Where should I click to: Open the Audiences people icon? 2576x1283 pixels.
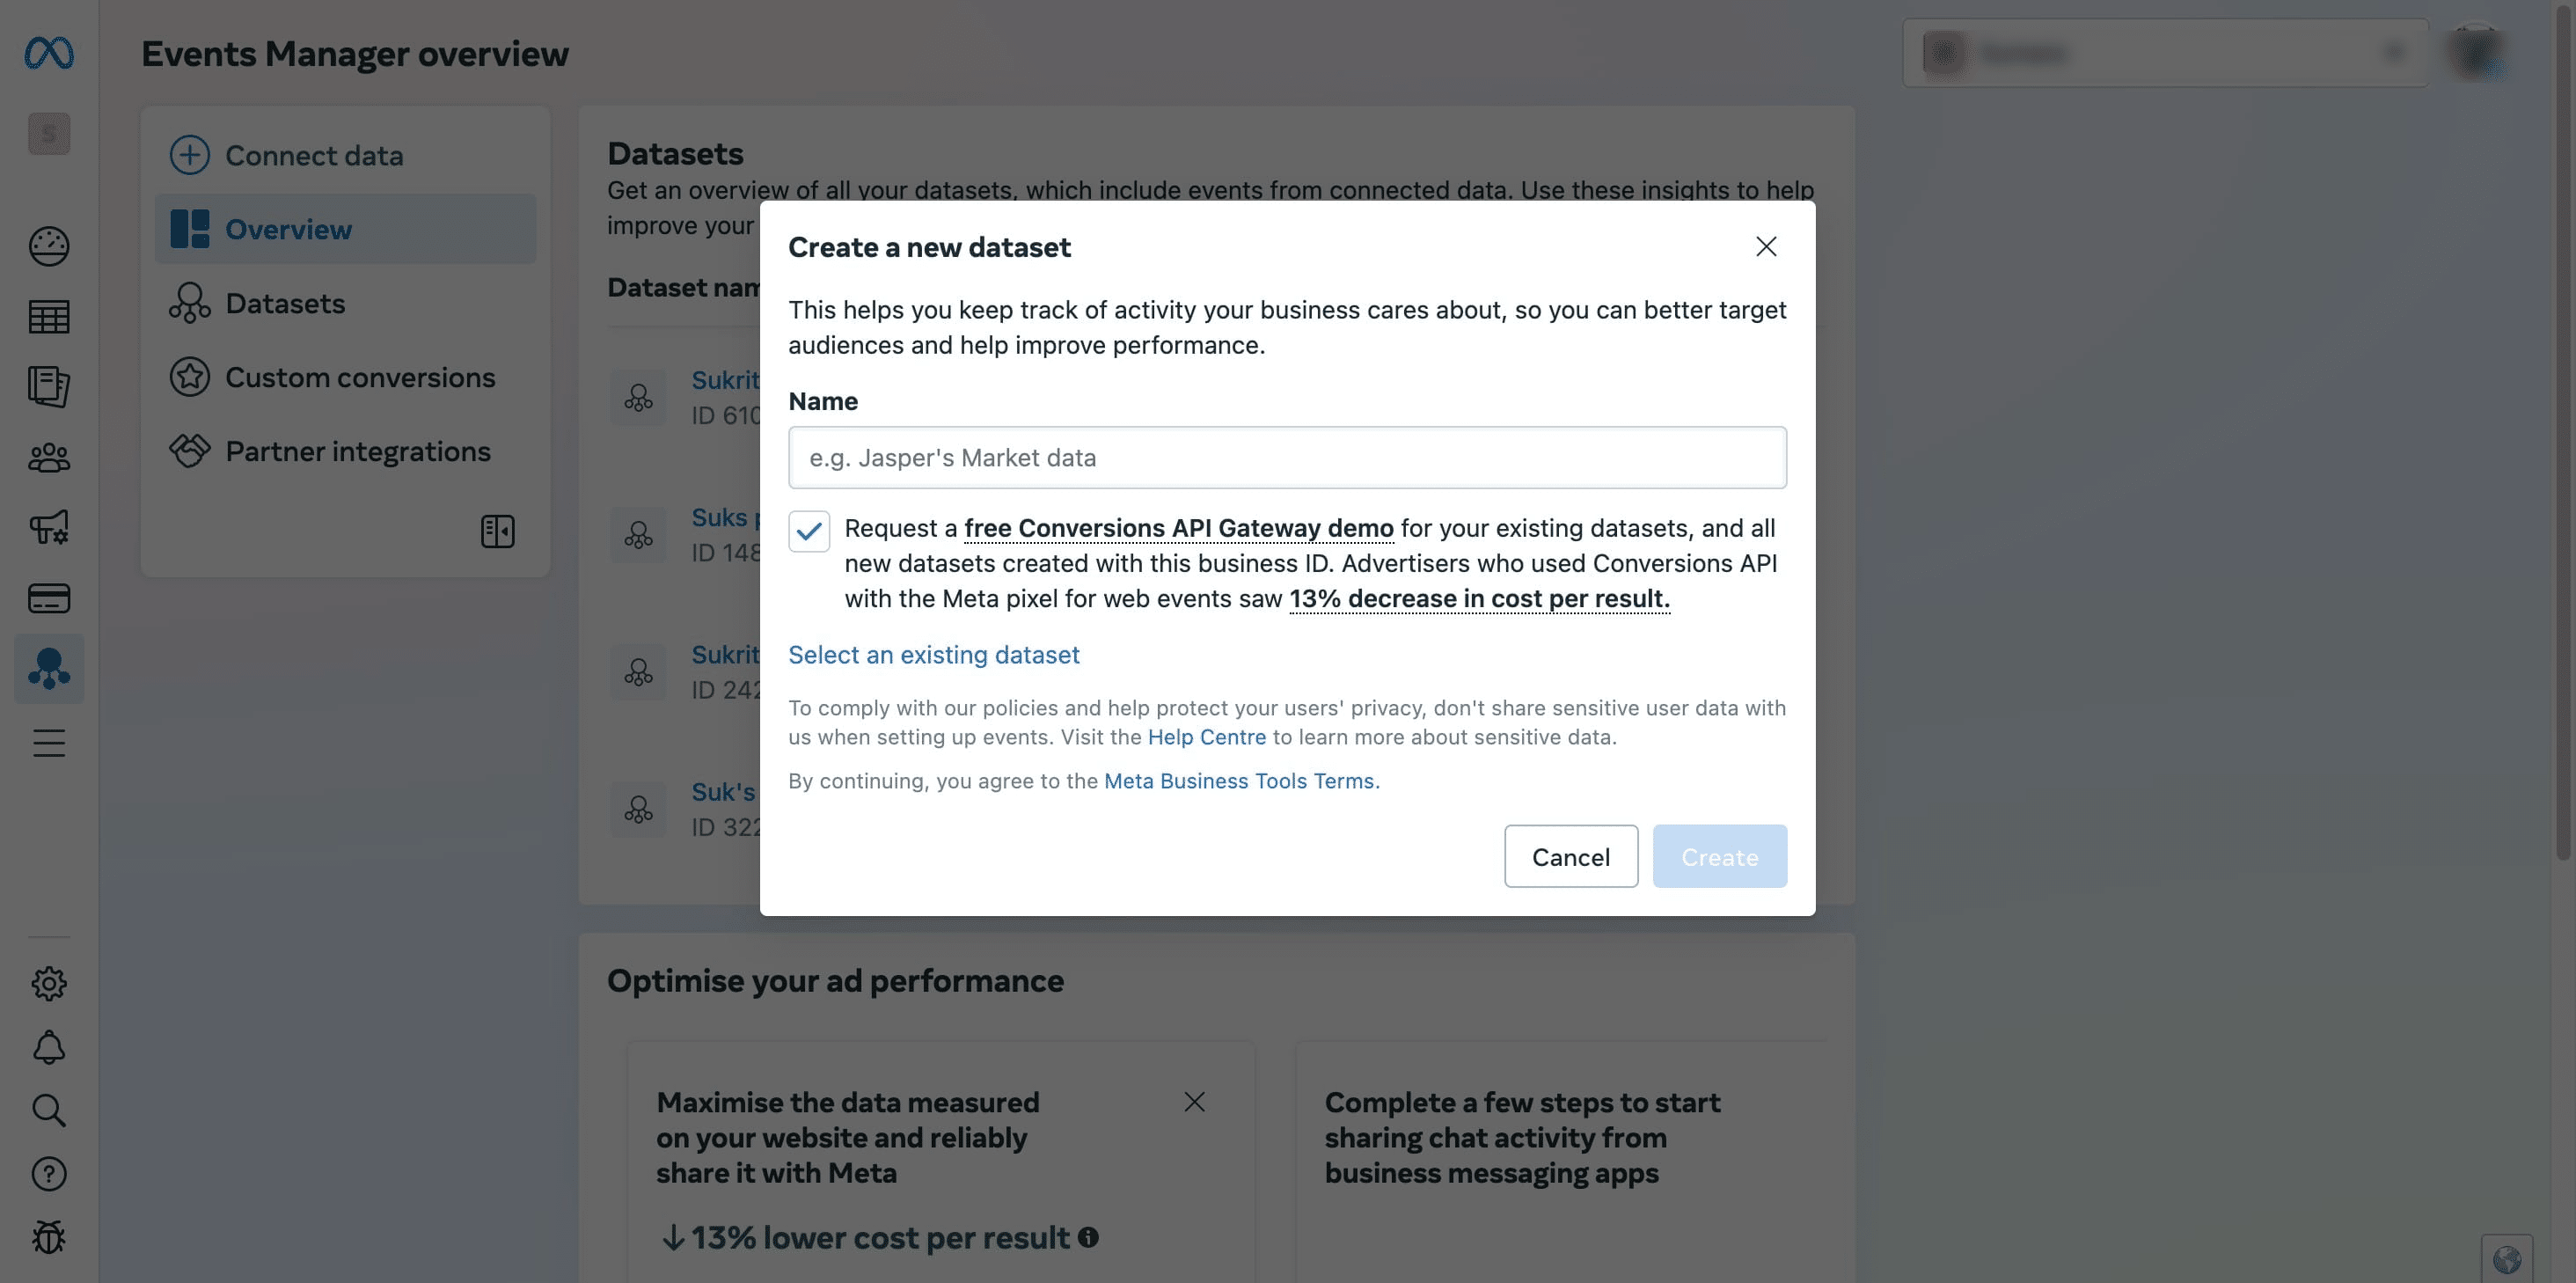coord(48,457)
